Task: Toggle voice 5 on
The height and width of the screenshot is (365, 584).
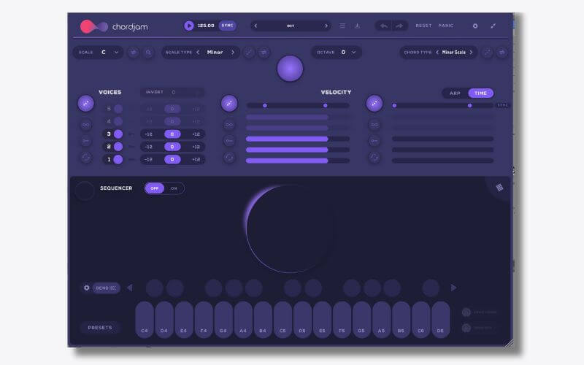Action: pos(118,109)
